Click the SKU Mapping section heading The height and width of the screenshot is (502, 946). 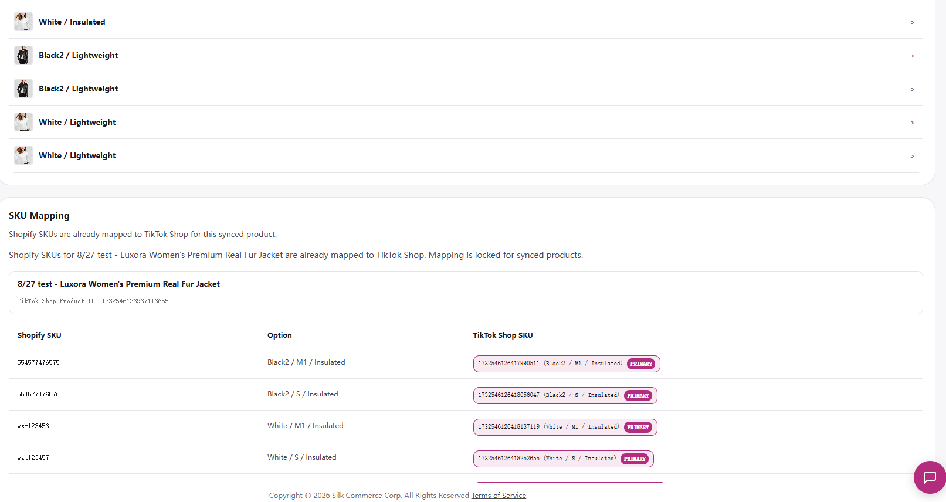(39, 216)
